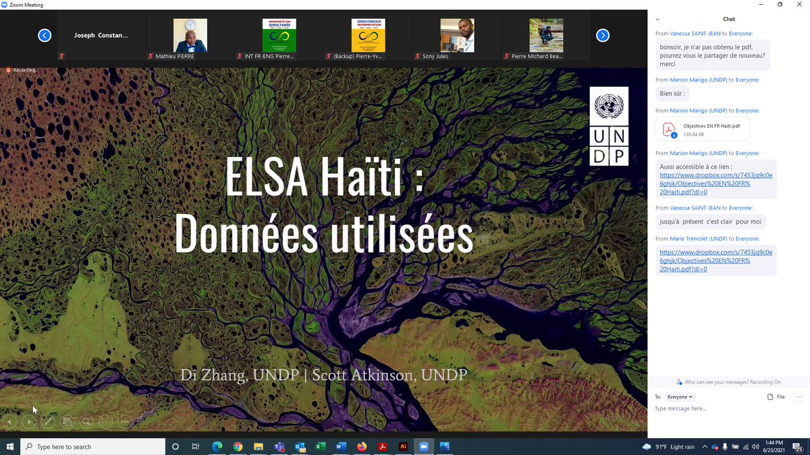Viewport: 810px width, 455px height.
Task: Open slide show more options menu
Action: 124,422
